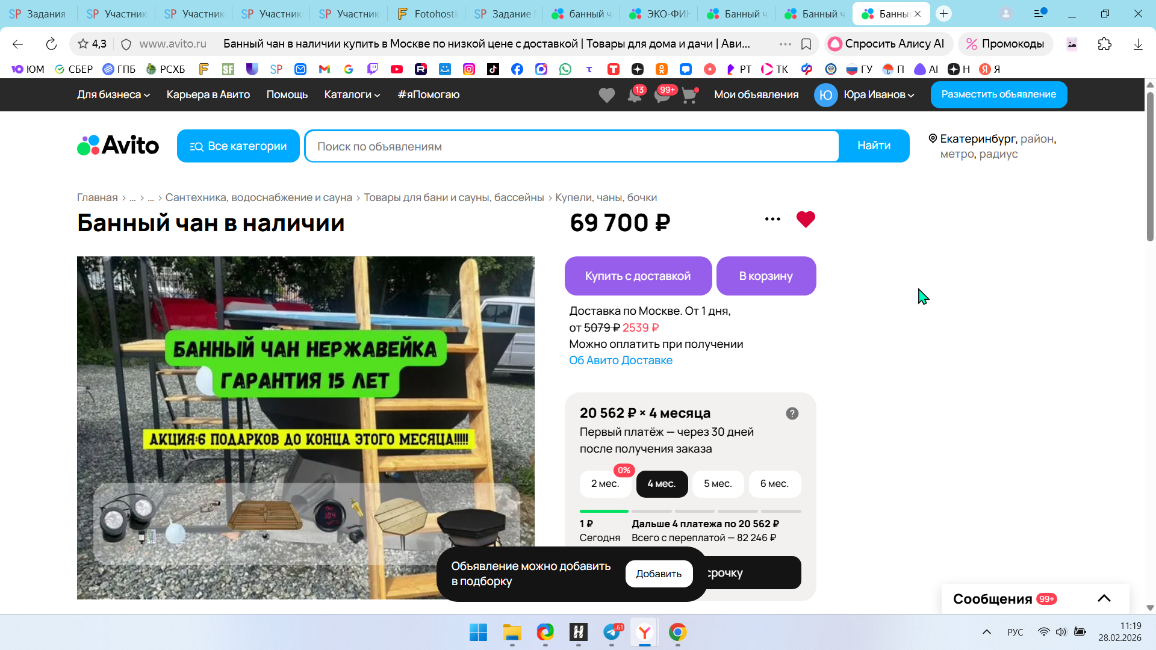Select 5 мес. installment option
1156x650 pixels.
pos(718,484)
